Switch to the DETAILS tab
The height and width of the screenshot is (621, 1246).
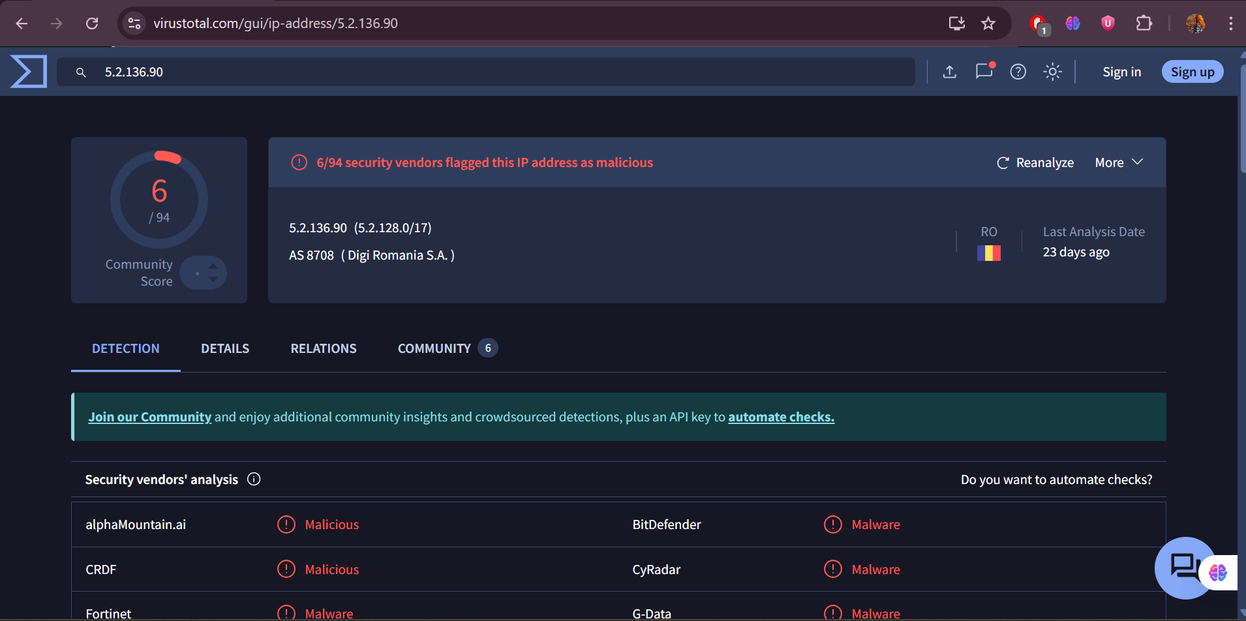coord(225,348)
